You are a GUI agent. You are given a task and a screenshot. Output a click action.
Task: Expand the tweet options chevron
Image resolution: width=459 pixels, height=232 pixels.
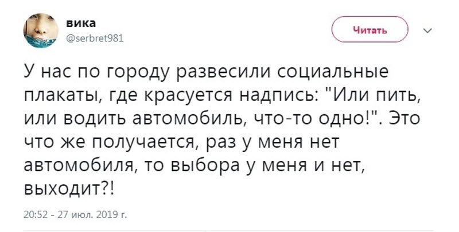(426, 31)
